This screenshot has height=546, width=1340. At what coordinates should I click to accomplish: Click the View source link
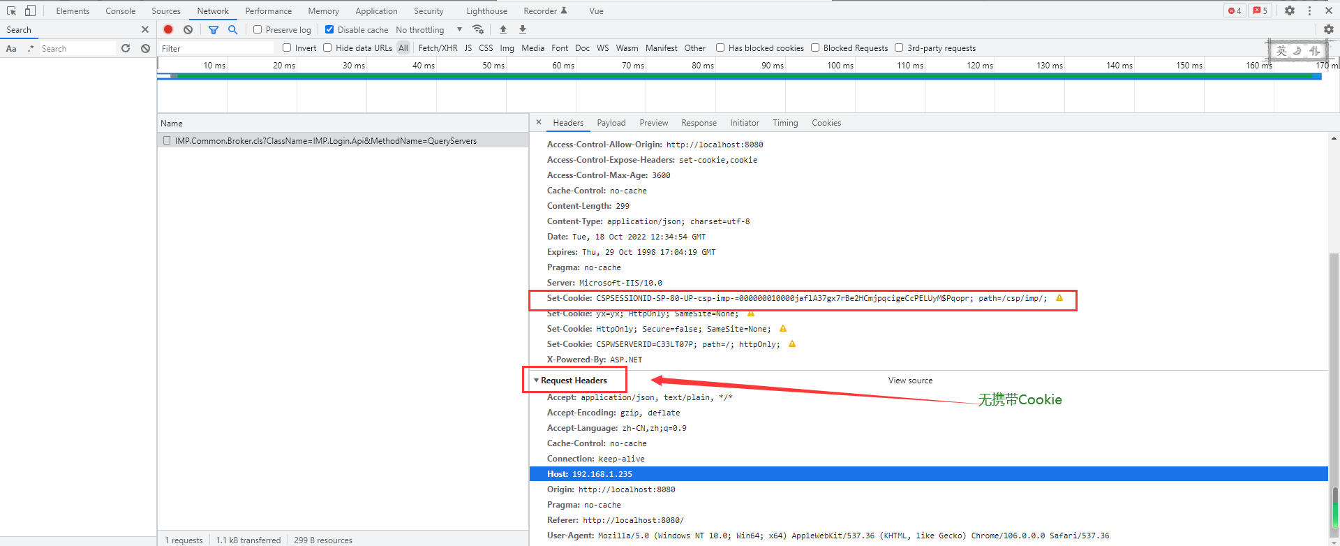(910, 381)
